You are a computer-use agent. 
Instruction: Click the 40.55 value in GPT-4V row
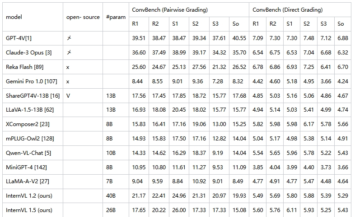(x=239, y=38)
